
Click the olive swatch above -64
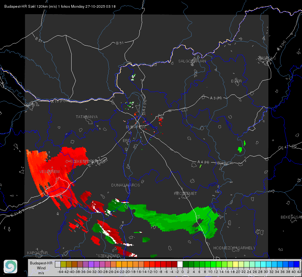pyautogui.click(x=63, y=264)
